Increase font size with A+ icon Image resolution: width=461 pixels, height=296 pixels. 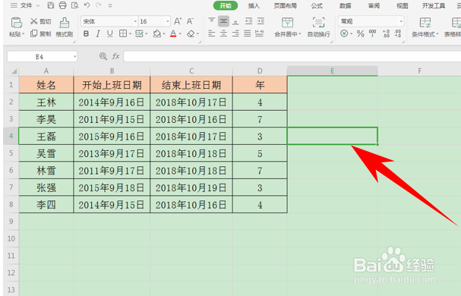click(178, 21)
